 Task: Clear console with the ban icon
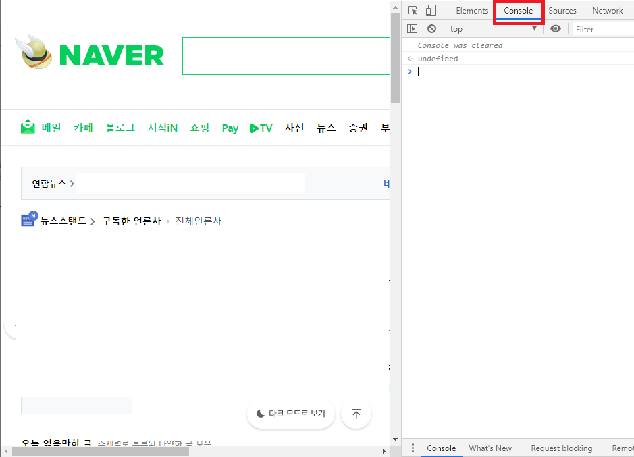coord(432,29)
